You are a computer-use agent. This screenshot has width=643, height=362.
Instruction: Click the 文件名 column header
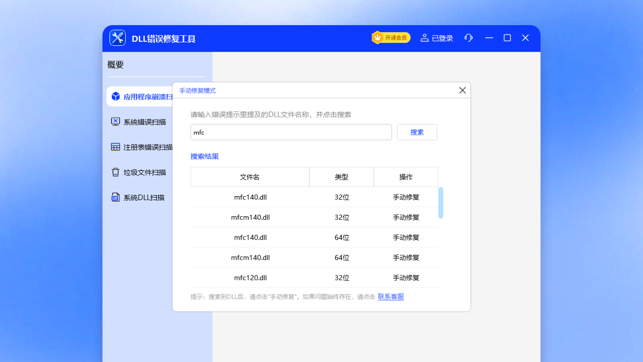250,177
